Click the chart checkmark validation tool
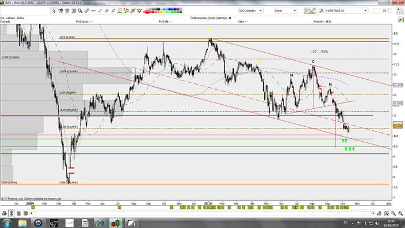The image size is (405, 228). (x=132, y=11)
